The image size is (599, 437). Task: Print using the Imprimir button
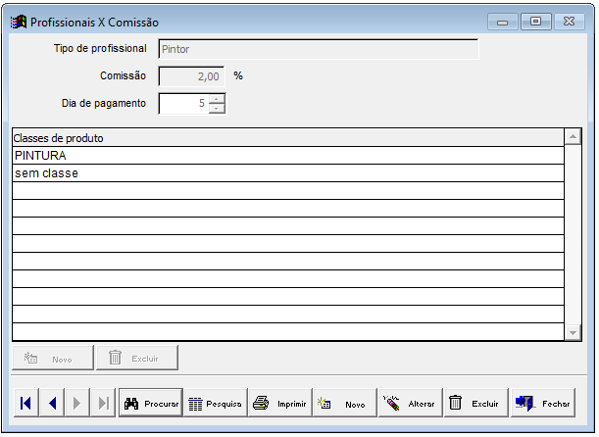coord(280,403)
